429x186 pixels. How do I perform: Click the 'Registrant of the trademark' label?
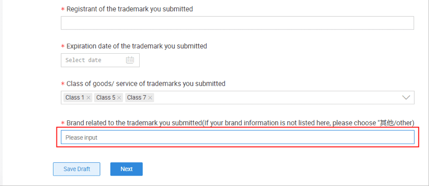click(130, 9)
